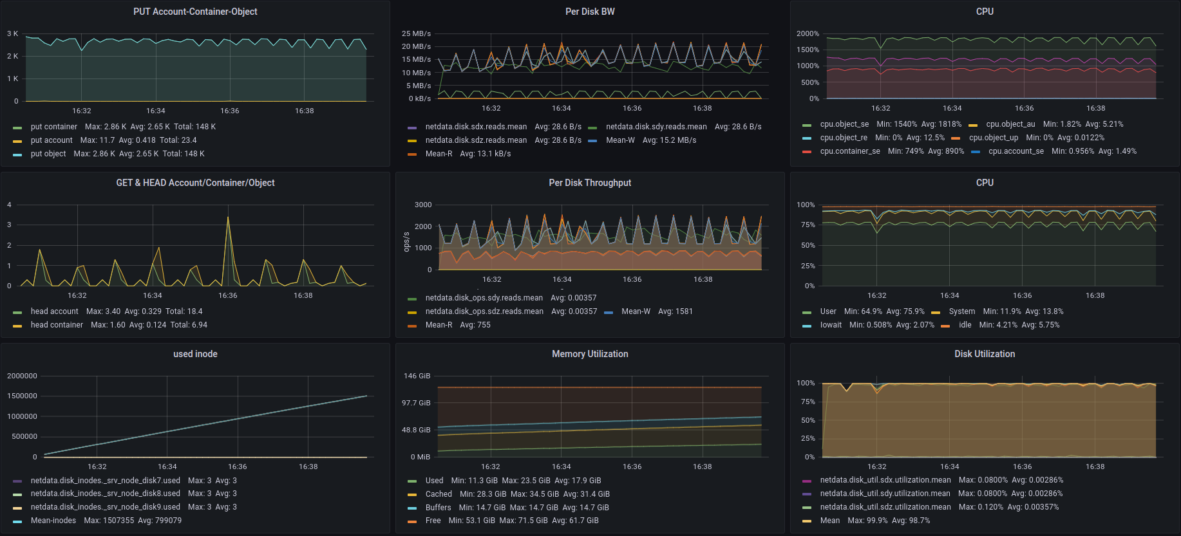Click color swatch beside put account legend

click(17, 141)
